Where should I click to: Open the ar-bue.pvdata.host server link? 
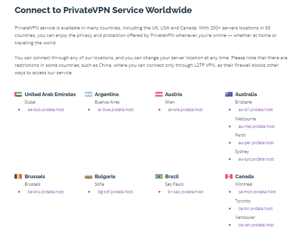coord(116,110)
